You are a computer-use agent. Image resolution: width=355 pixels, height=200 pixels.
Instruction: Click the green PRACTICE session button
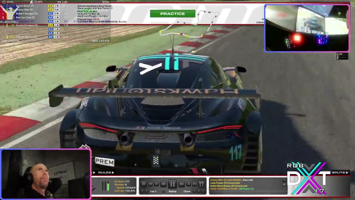click(173, 14)
